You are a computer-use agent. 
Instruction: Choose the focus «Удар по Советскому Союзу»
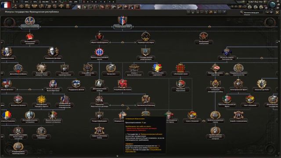click(x=99, y=133)
